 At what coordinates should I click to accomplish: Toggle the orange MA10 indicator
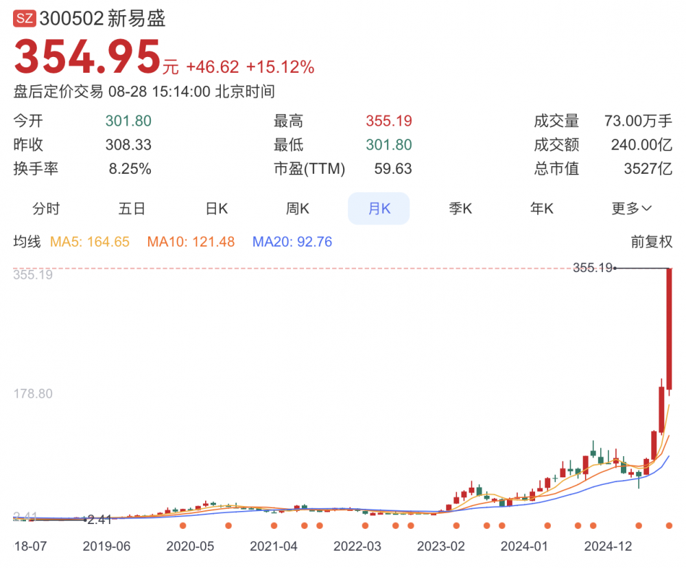tap(191, 242)
